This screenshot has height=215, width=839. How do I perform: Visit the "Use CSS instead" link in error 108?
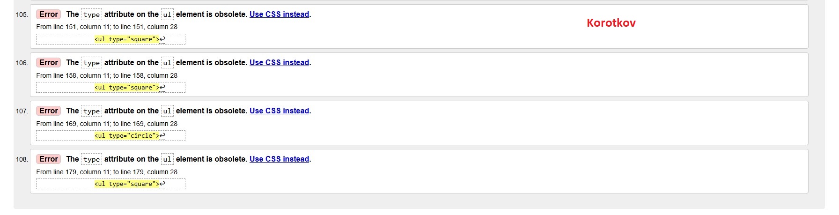[x=279, y=159]
